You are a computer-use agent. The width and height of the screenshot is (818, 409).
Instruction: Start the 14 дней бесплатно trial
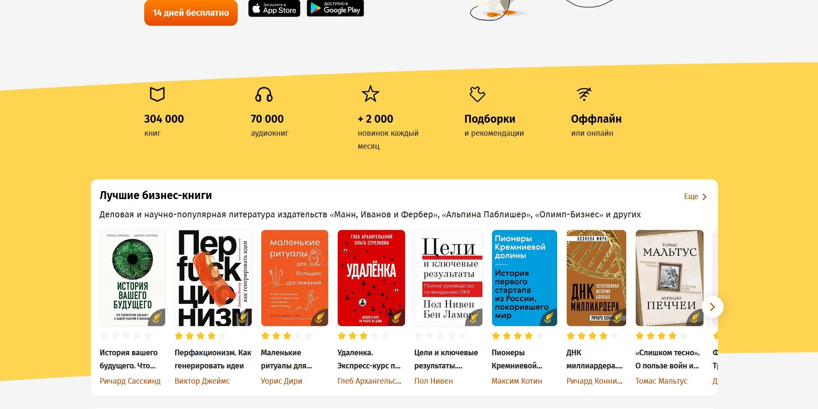click(191, 12)
